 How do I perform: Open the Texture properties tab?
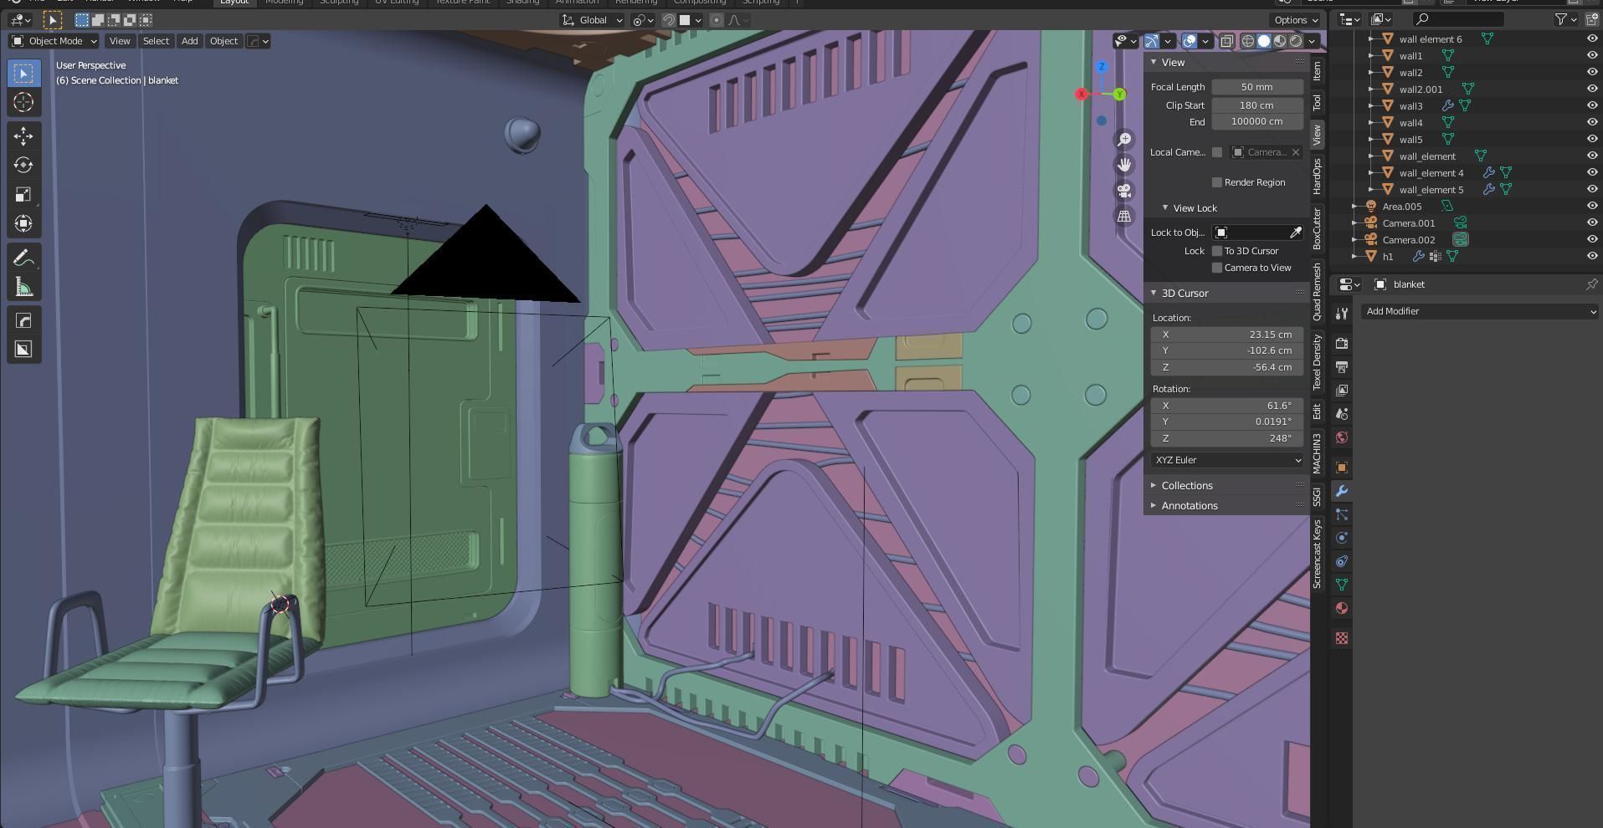[1342, 638]
